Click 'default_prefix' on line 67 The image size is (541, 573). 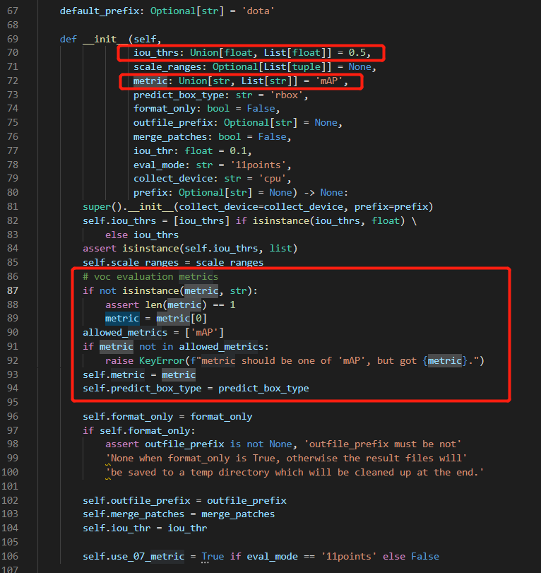(x=100, y=11)
